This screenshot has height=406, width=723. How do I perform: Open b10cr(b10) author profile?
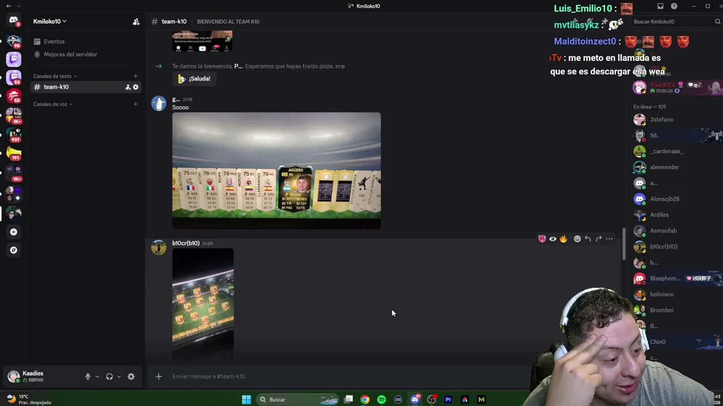point(186,243)
